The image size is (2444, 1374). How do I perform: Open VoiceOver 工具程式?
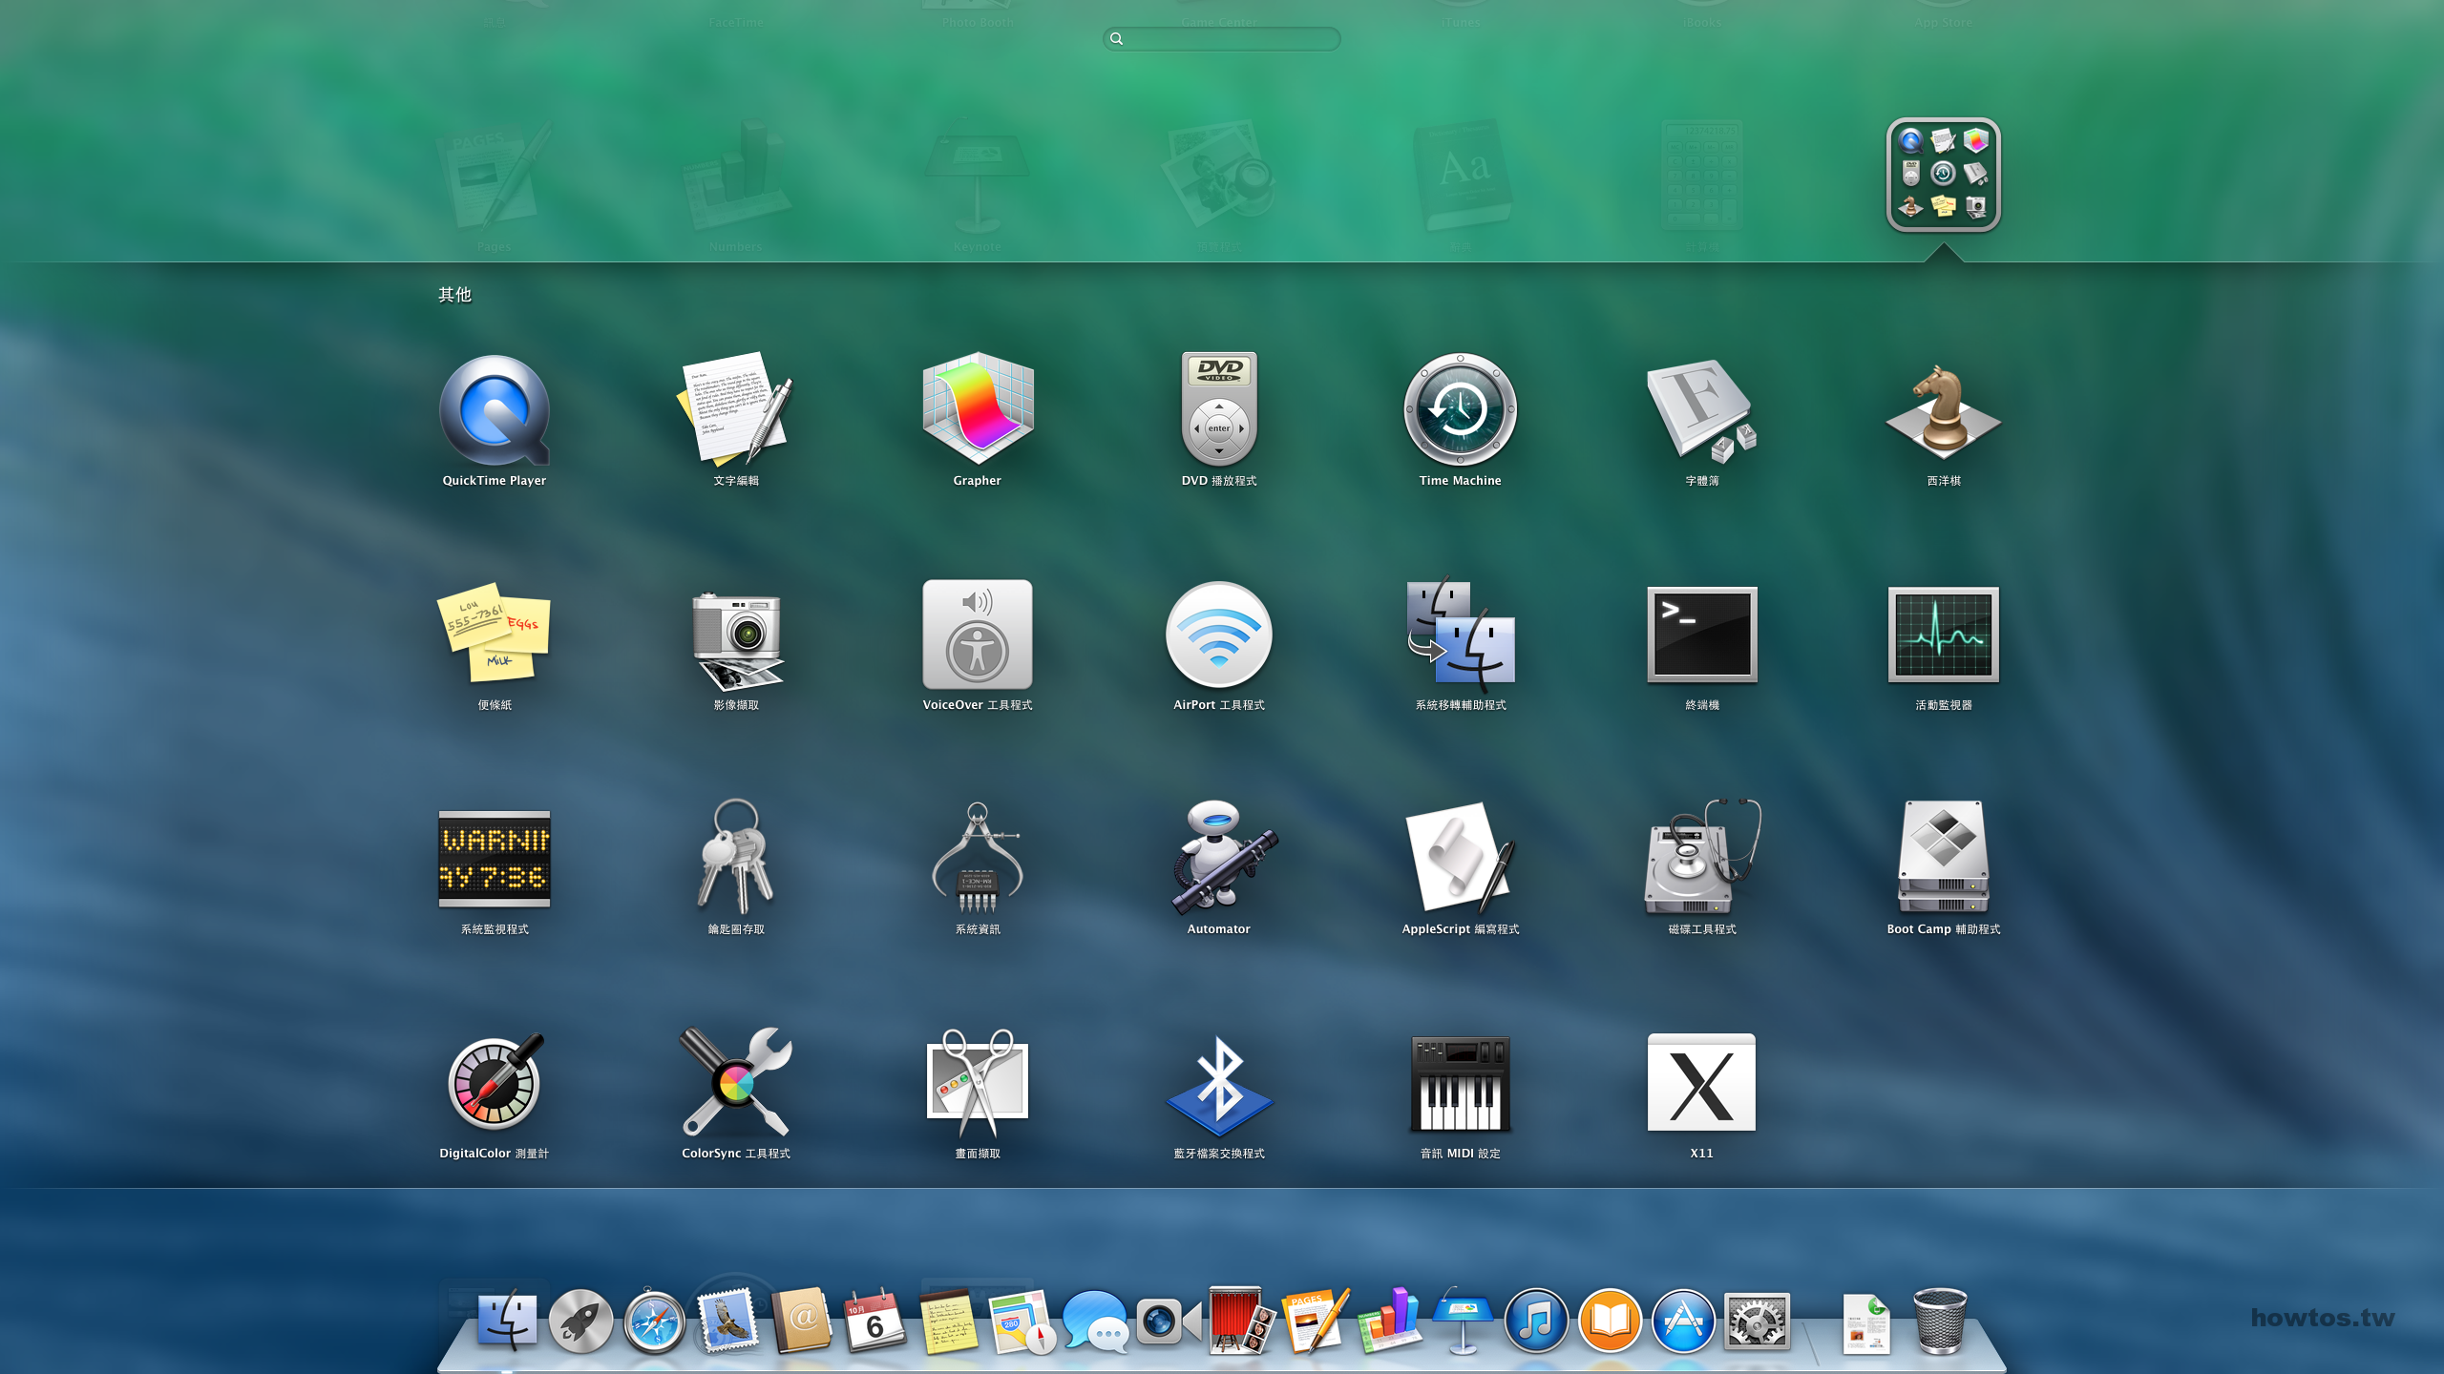tap(978, 634)
